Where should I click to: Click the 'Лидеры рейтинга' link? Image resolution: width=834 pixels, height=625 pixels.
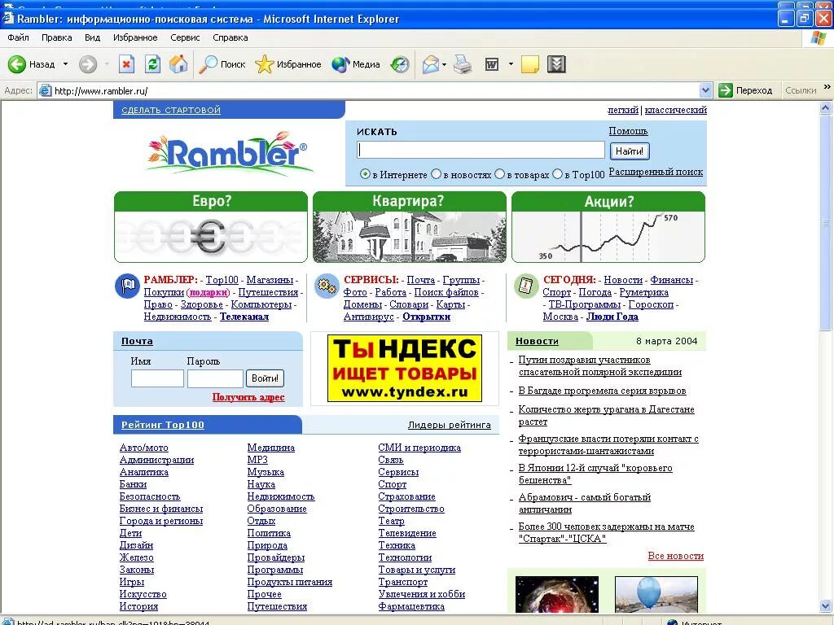point(450,425)
